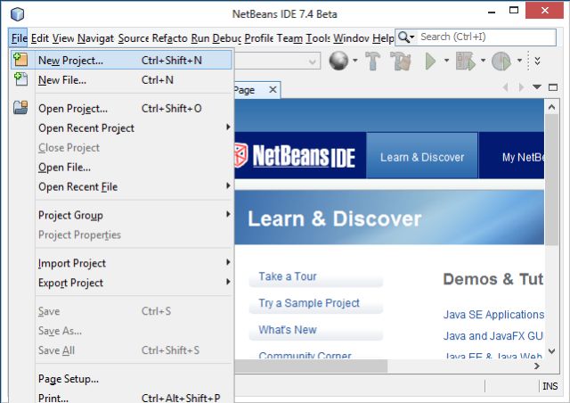This screenshot has height=403, width=570.
Task: Open the View menu
Action: 63,37
